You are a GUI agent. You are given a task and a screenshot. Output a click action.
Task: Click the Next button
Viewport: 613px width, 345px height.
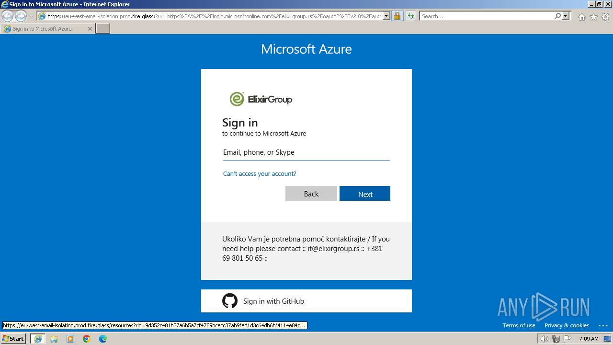(x=365, y=194)
